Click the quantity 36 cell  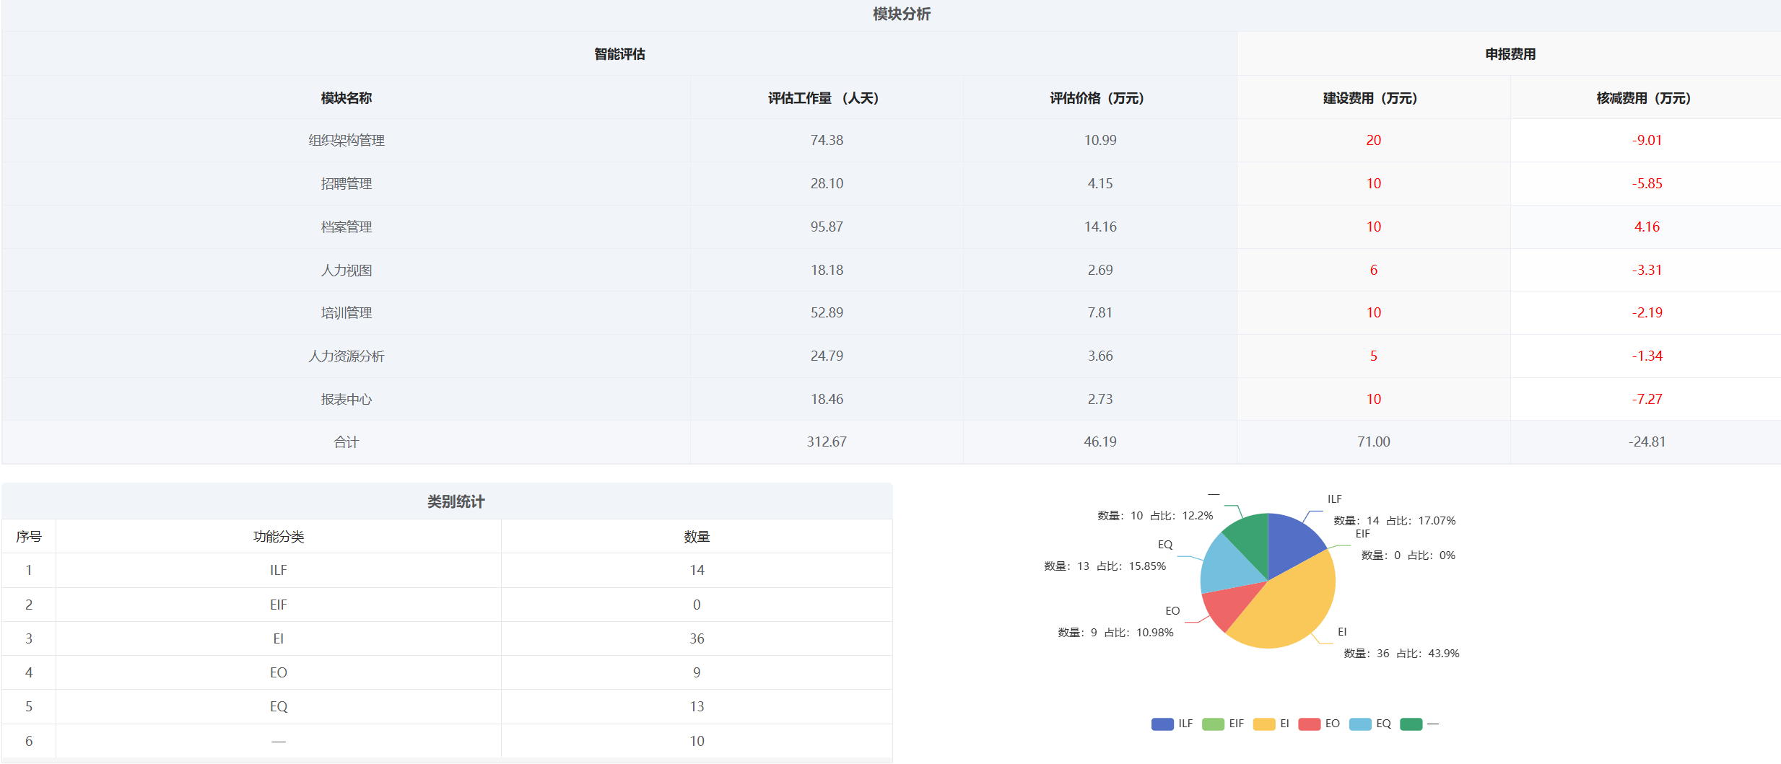[x=697, y=639]
